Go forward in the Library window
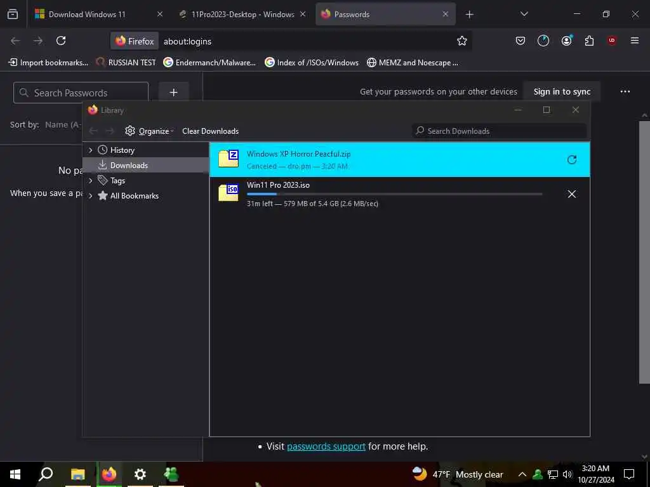Image resolution: width=650 pixels, height=487 pixels. point(109,131)
